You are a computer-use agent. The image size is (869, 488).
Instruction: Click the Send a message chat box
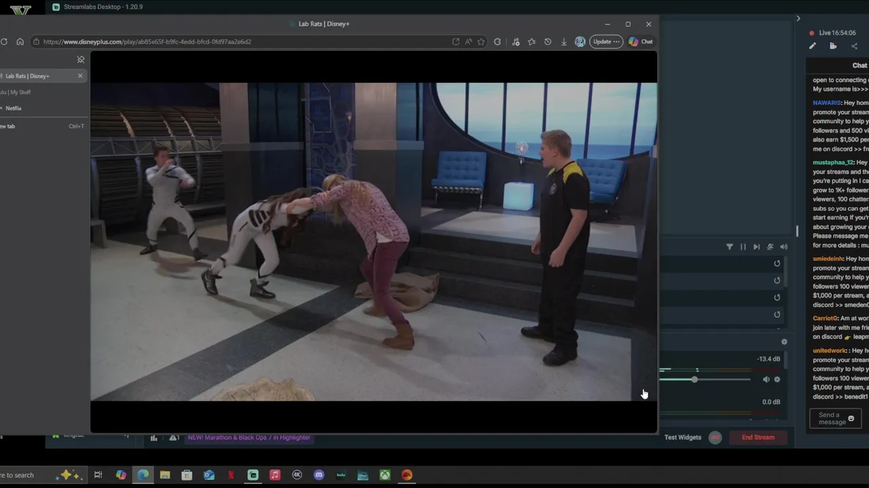point(835,419)
